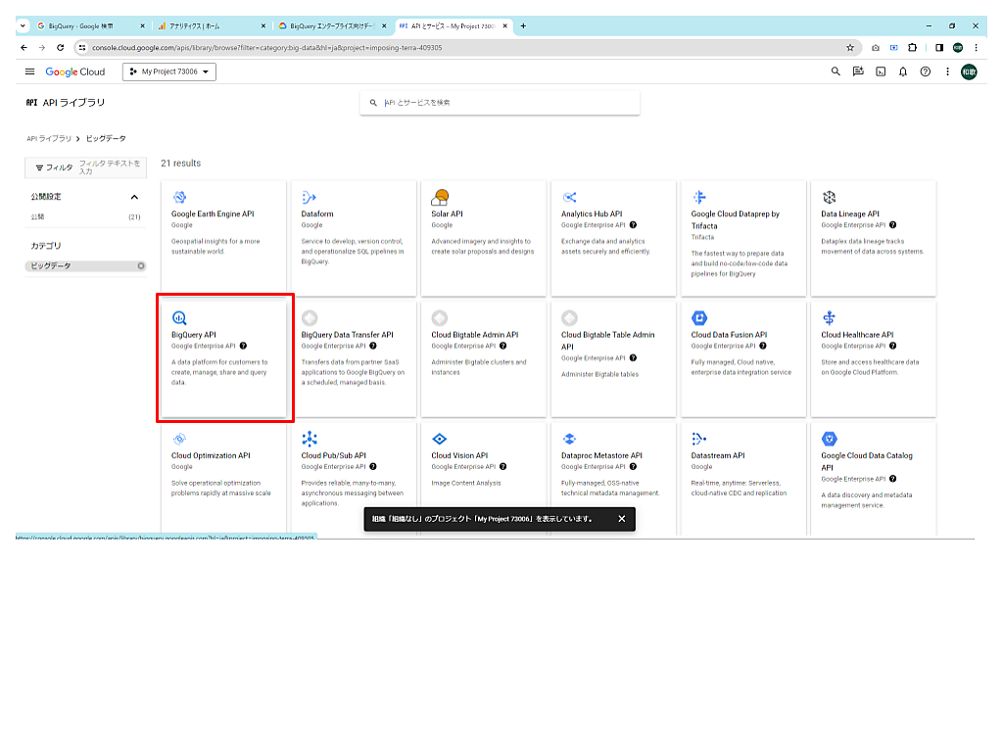Remove the ビッグデータ category filter chip
The height and width of the screenshot is (752, 1003).
(141, 266)
